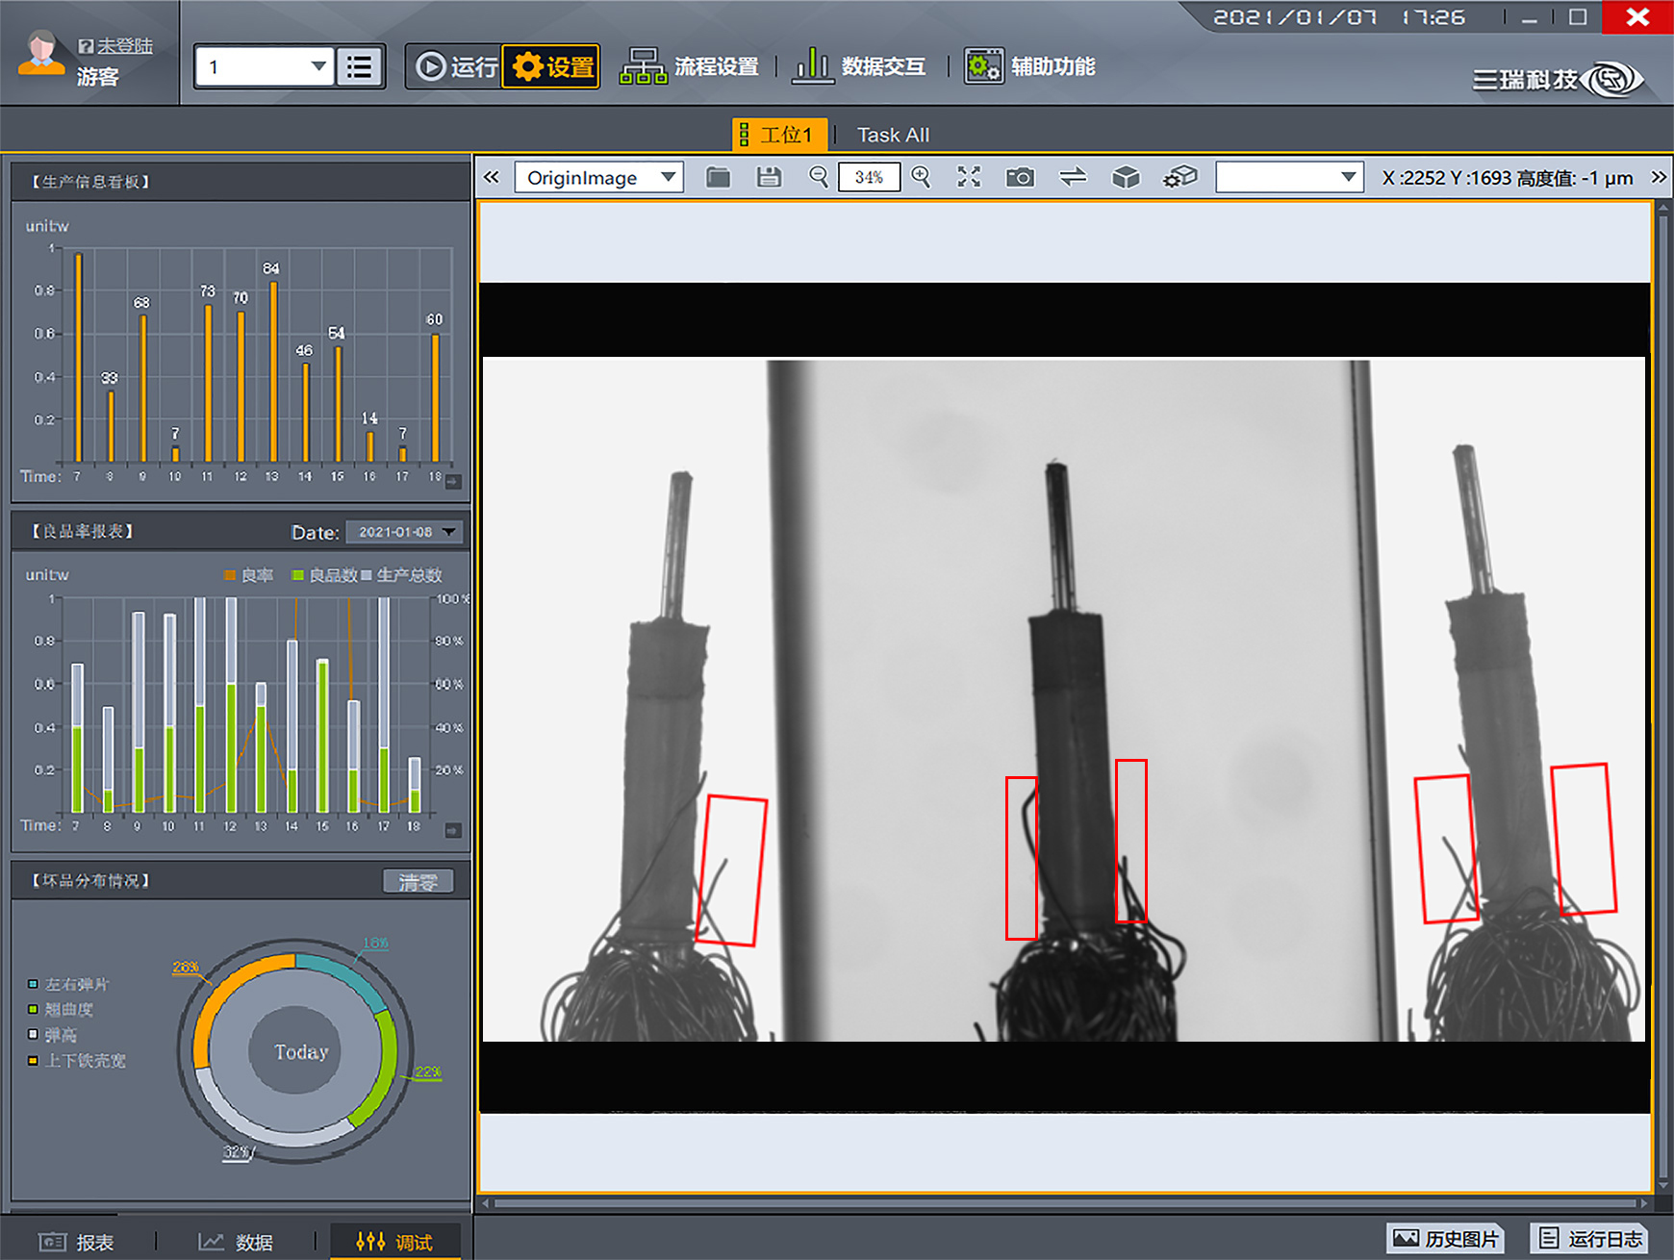Click the 清零 reset button

(x=418, y=881)
